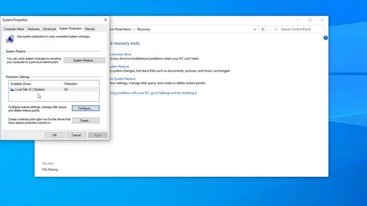
Task: Click the Control Panel Items breadcrumb
Action: 120,29
